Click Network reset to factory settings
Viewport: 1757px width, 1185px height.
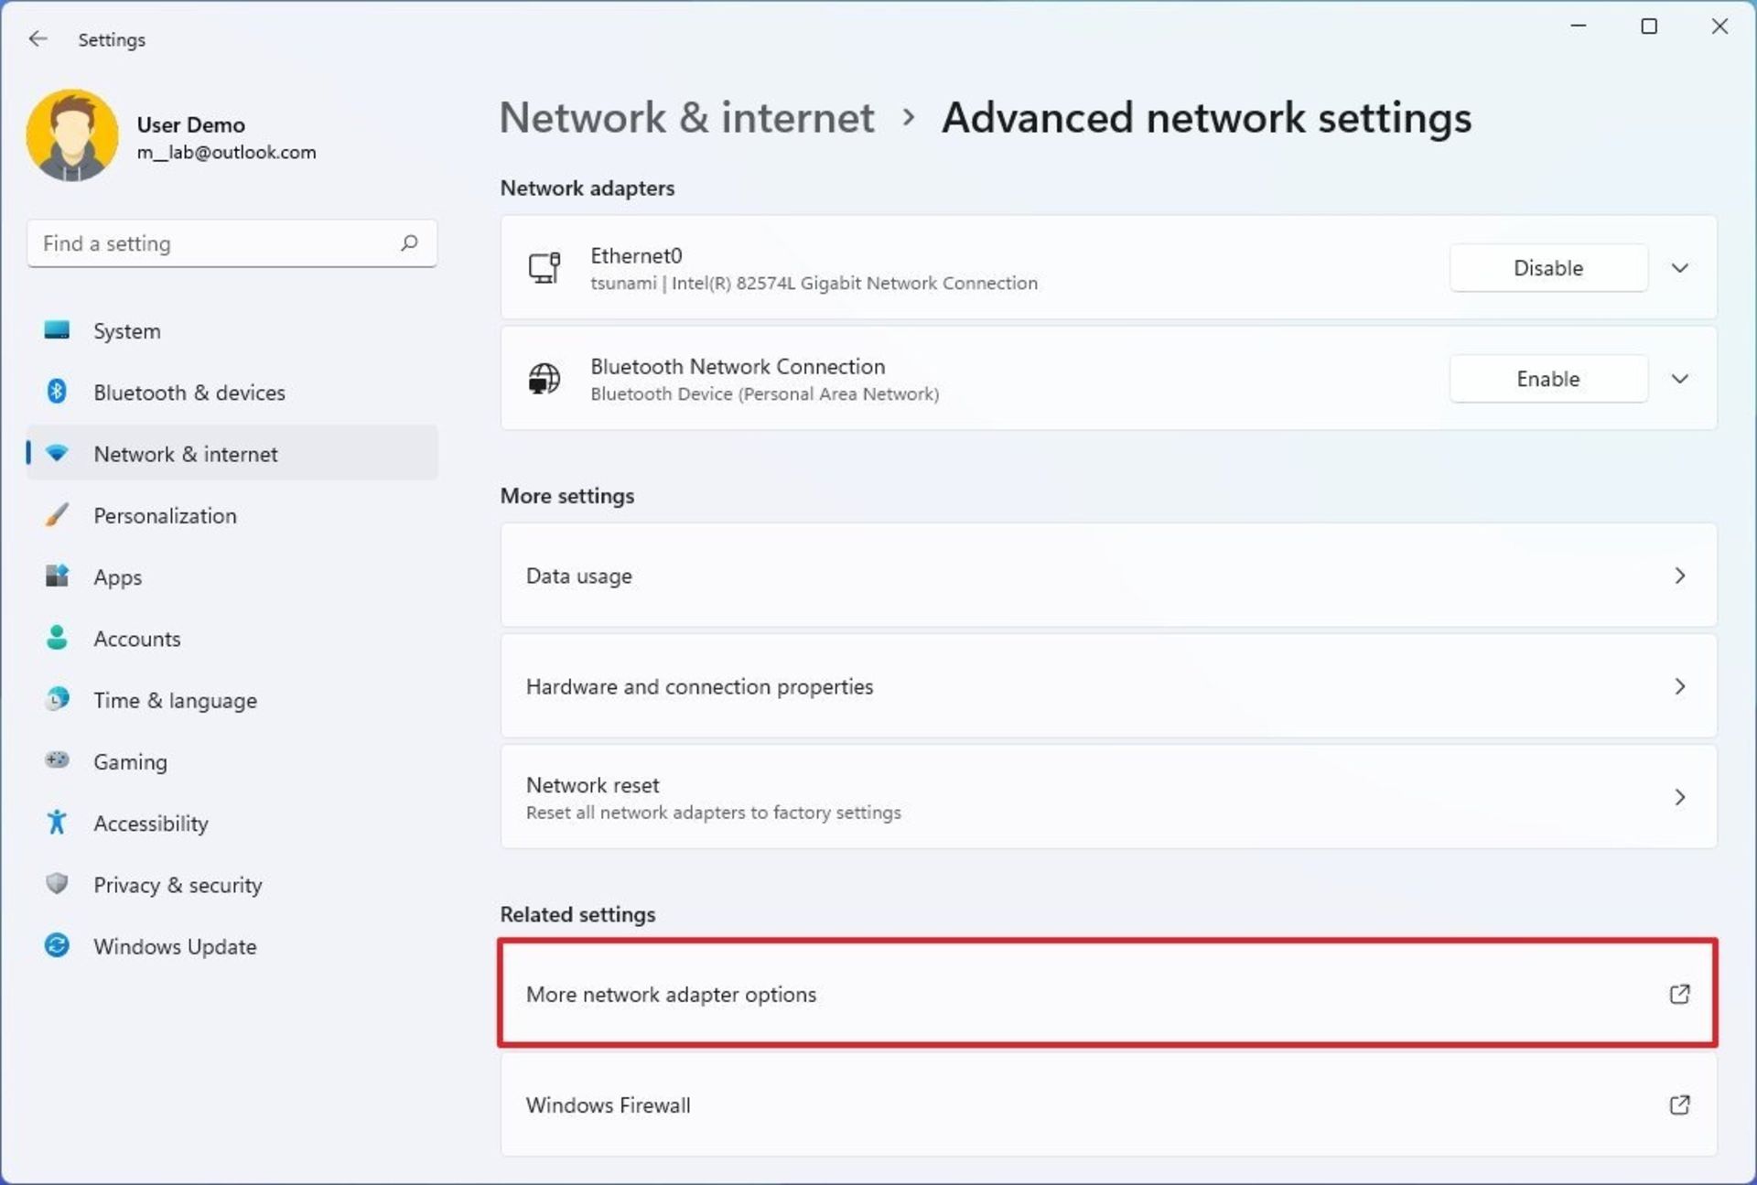[x=1108, y=796]
